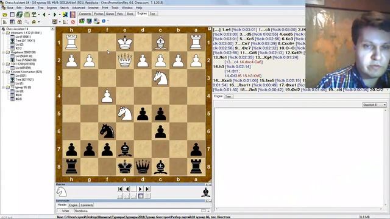Click the white knight on e5
The height and width of the screenshot is (219, 390).
point(124,114)
